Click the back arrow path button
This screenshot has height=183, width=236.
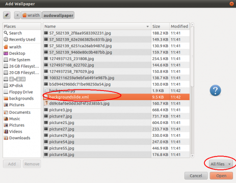[17, 15]
